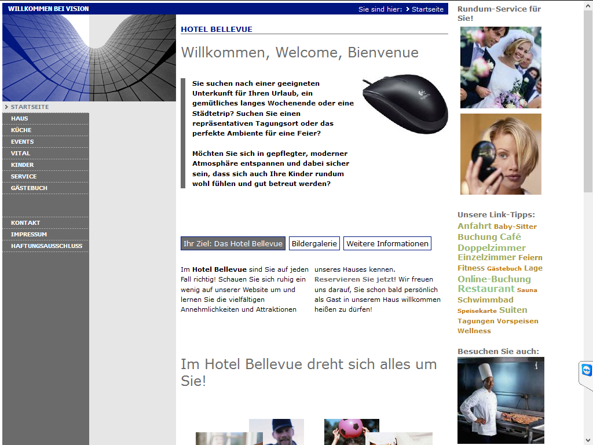Select the 'Ihr Ziel: Das Hotel Bellevue' tab
This screenshot has height=445, width=593.
pyautogui.click(x=233, y=244)
